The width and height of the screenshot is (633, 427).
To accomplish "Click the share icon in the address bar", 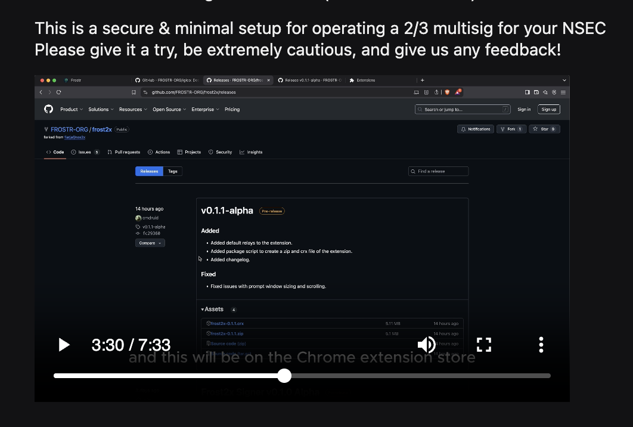I will click(x=436, y=92).
